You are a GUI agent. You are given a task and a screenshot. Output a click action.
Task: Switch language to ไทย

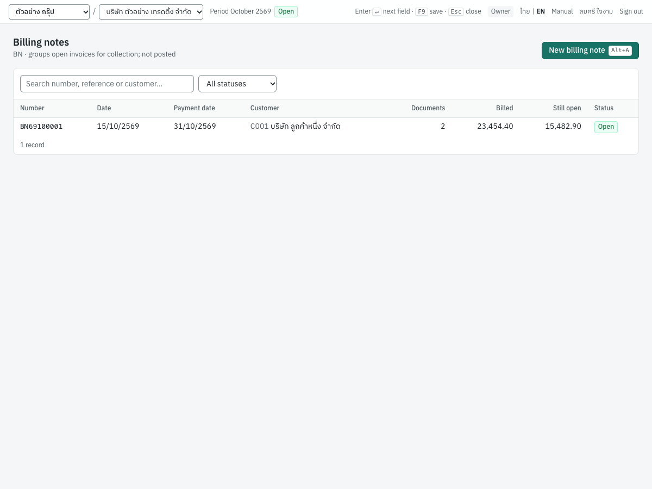524,11
